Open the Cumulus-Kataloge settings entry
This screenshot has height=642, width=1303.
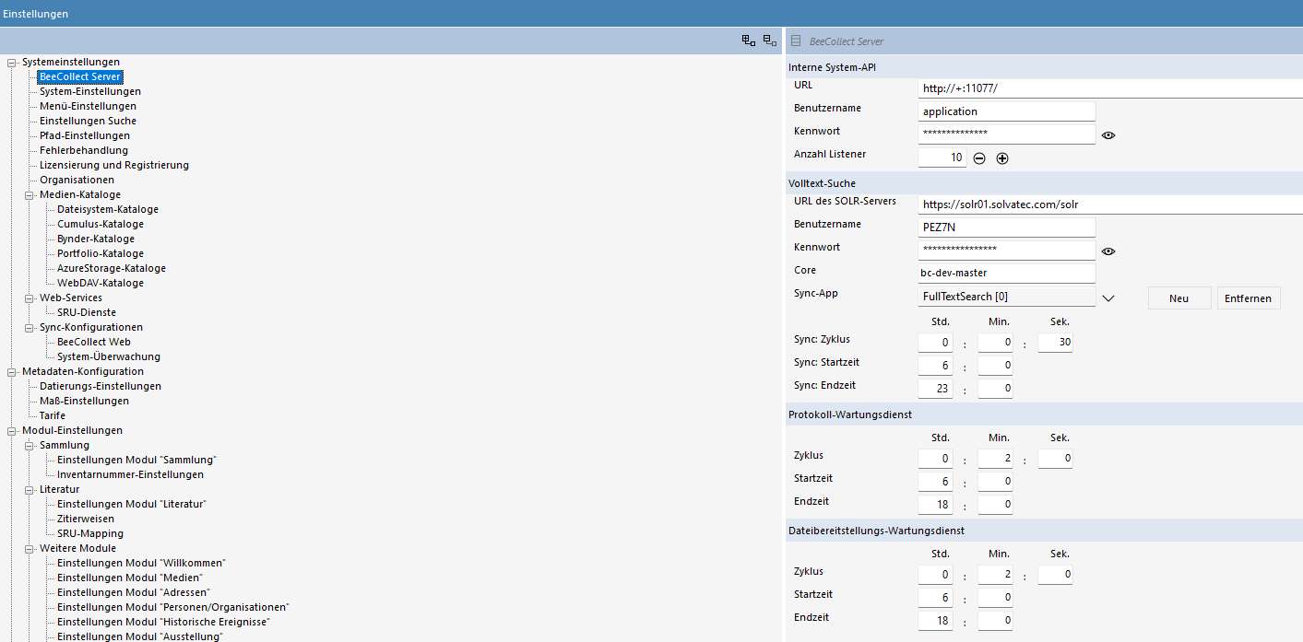click(100, 225)
